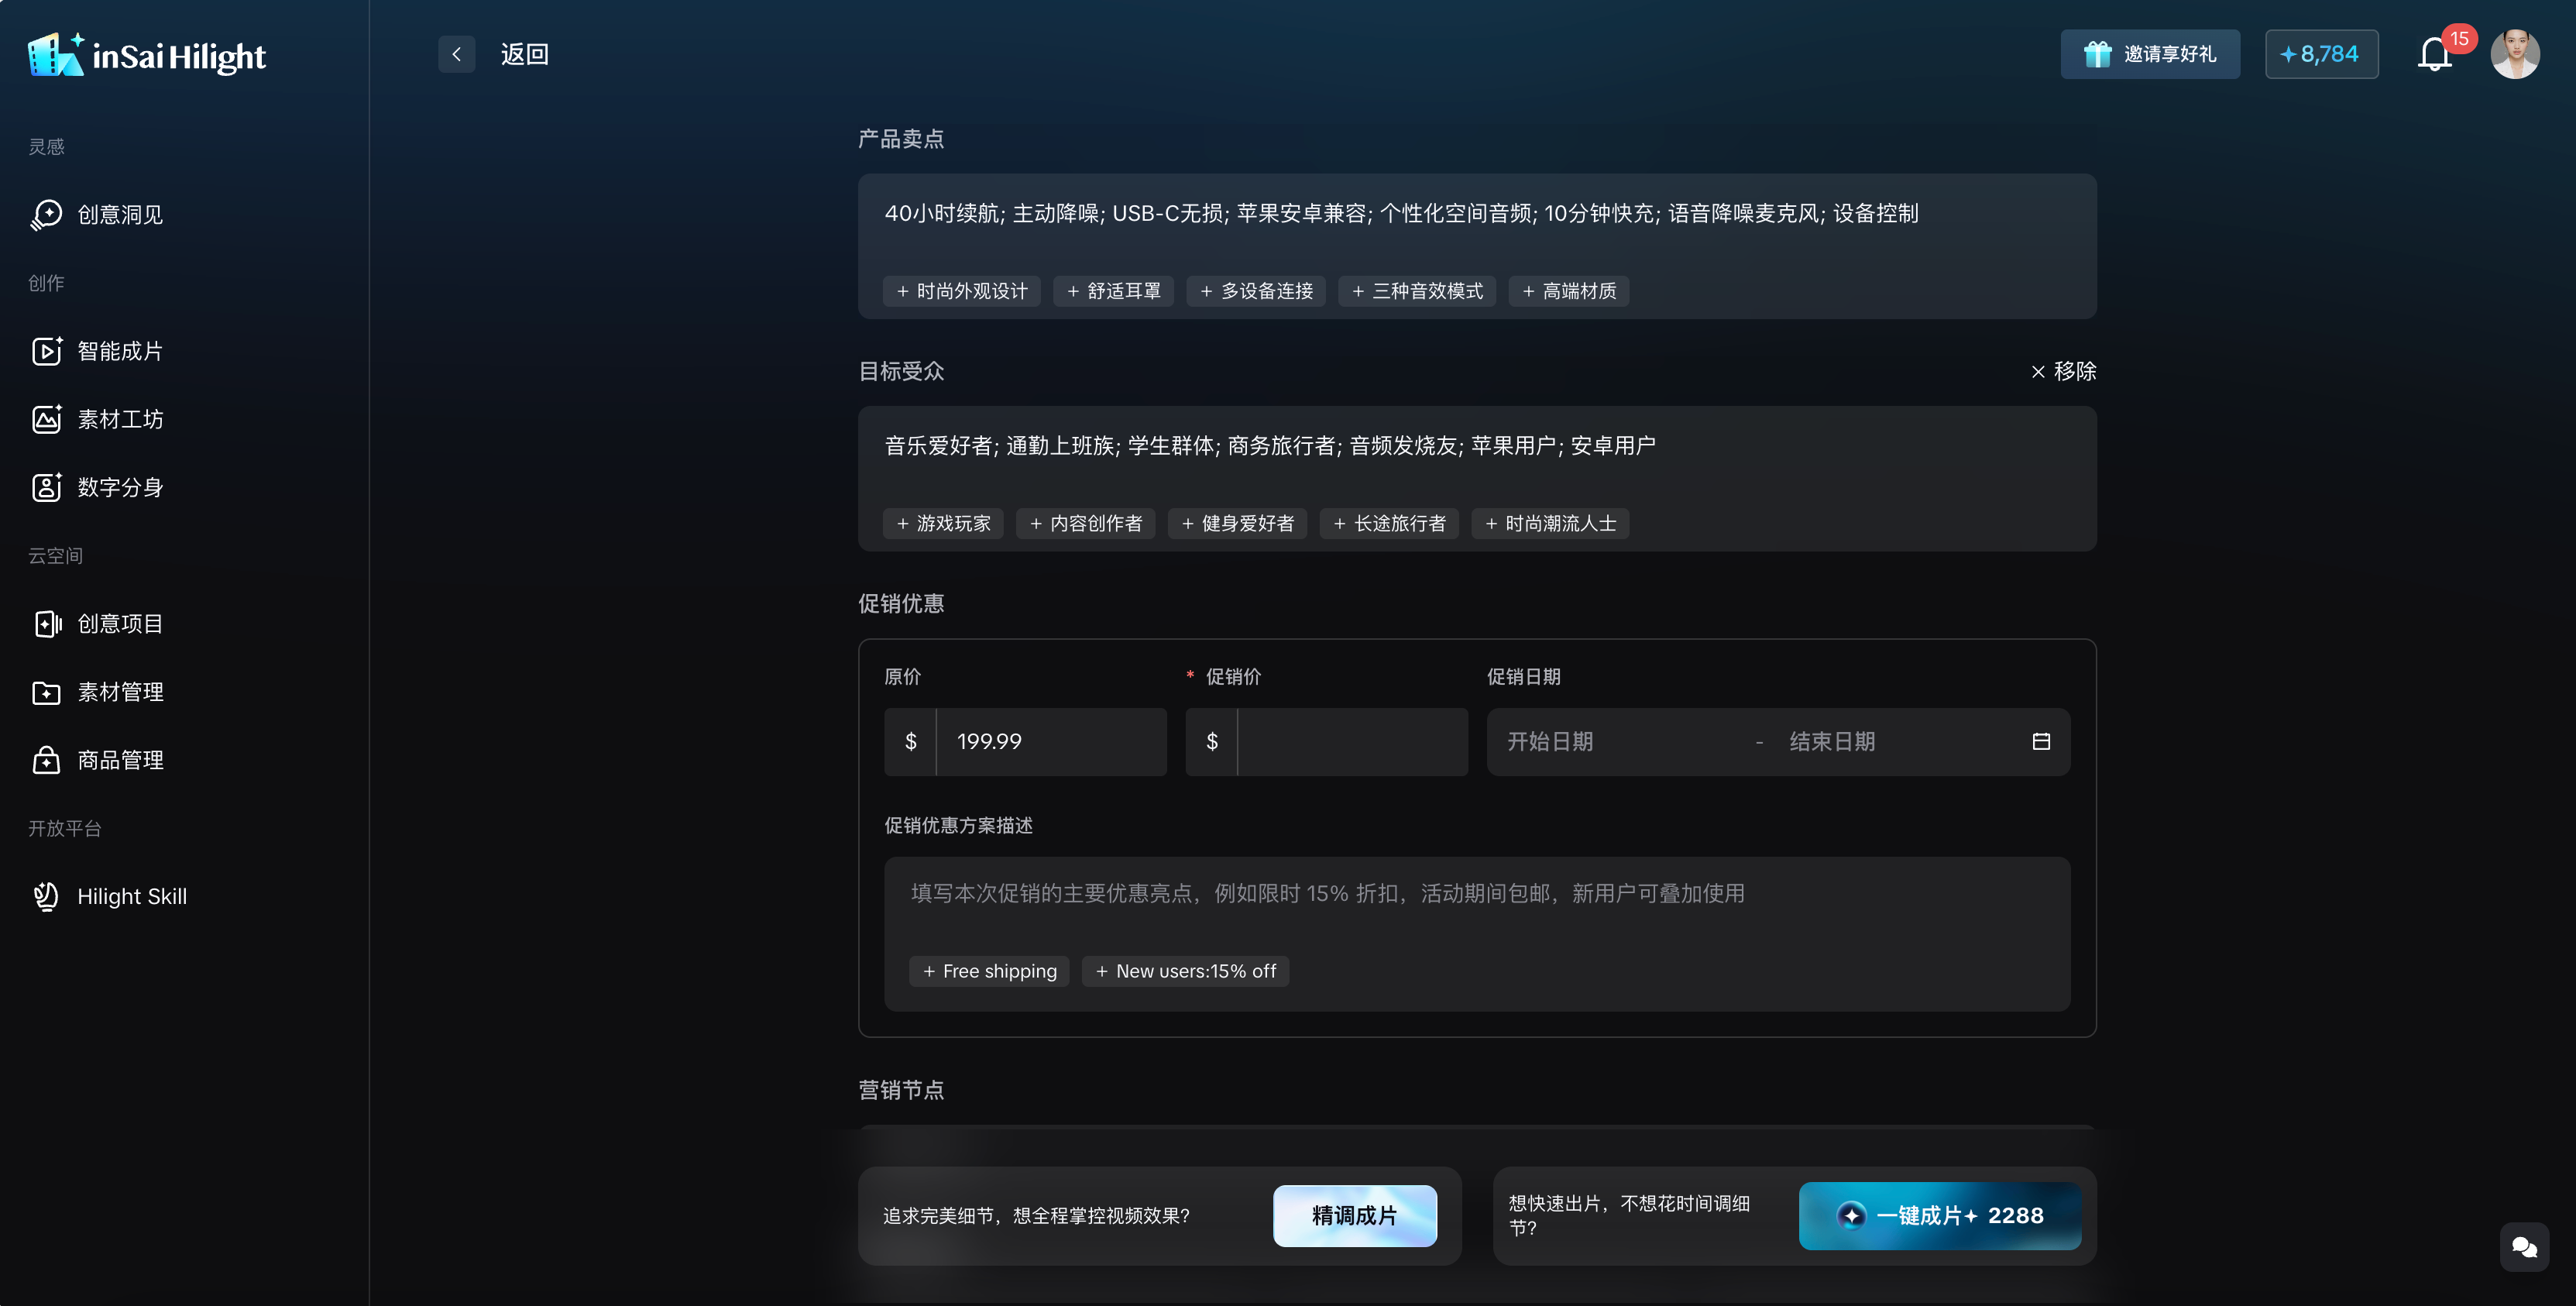This screenshot has width=2576, height=1306.
Task: Add the Free shipping tag
Action: click(x=989, y=972)
